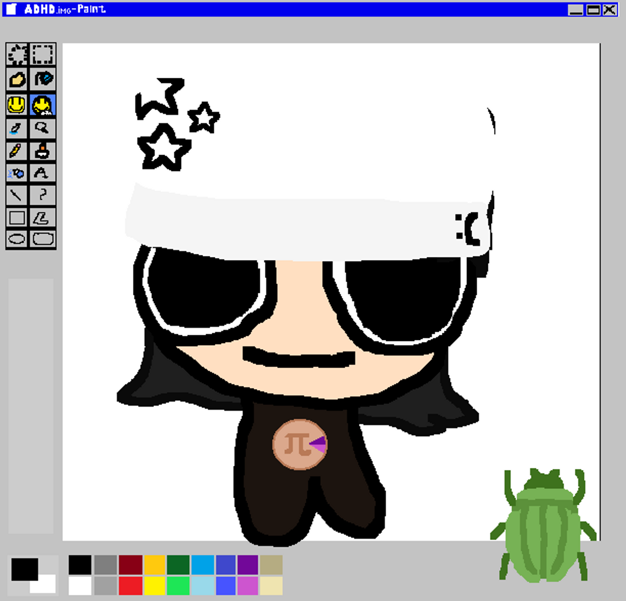The image size is (626, 601).
Task: Select the pale cream swatch
Action: click(271, 586)
